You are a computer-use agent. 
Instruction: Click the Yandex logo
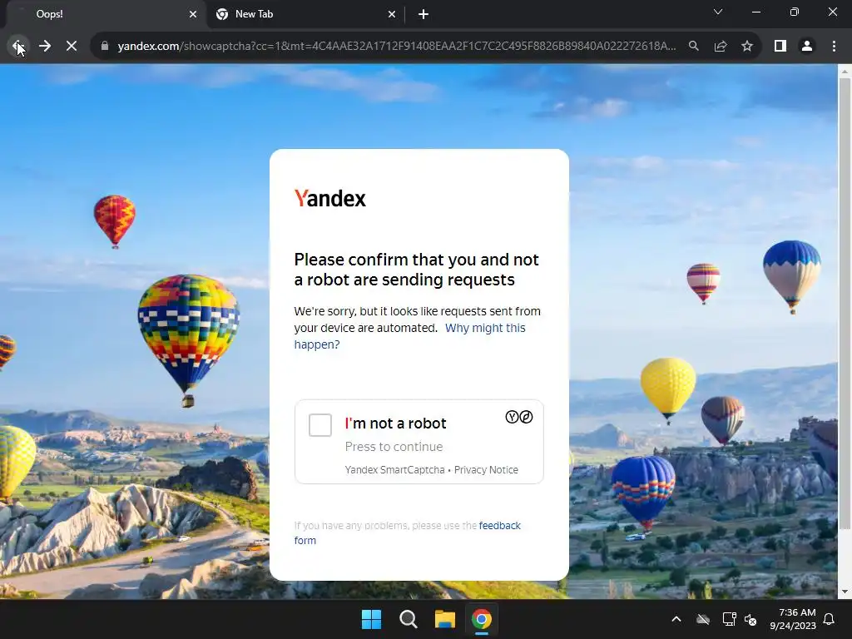(329, 198)
